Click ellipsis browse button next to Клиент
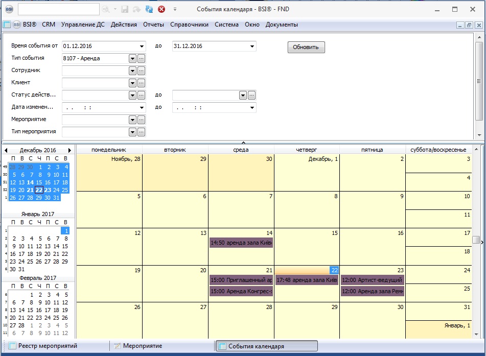Viewport: 486px width, 356px height. click(142, 83)
